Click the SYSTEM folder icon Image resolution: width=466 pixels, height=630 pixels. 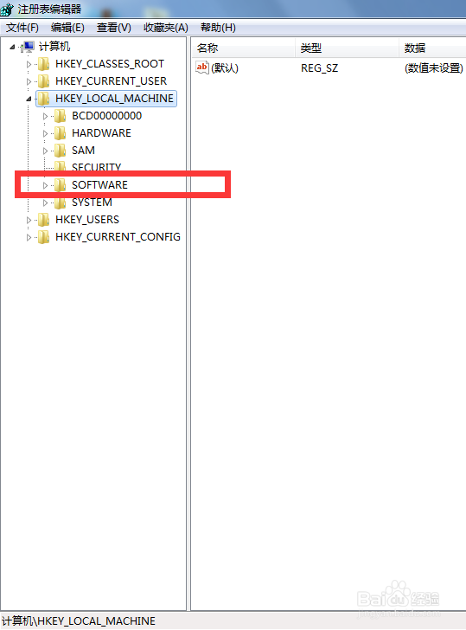(61, 202)
